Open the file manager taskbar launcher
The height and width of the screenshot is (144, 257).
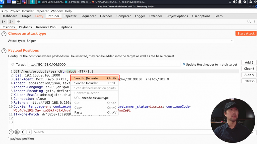14,2
